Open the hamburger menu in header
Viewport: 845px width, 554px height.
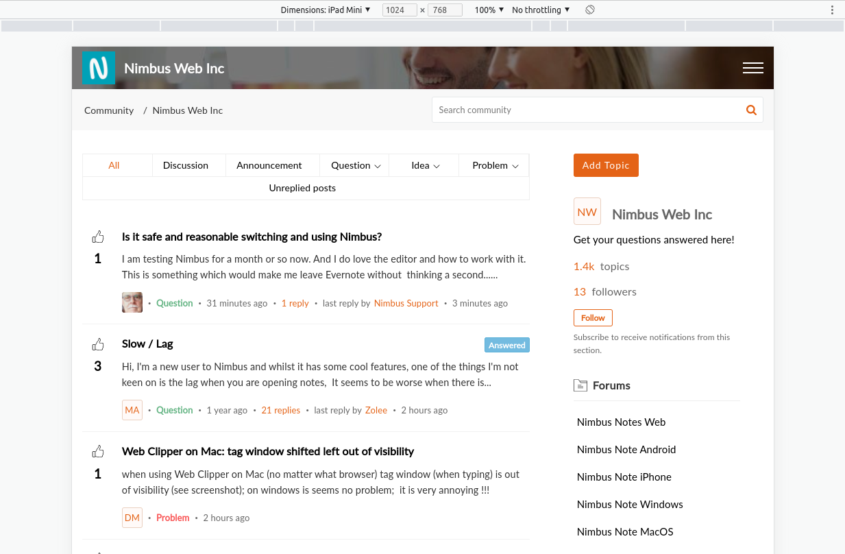coord(753,68)
